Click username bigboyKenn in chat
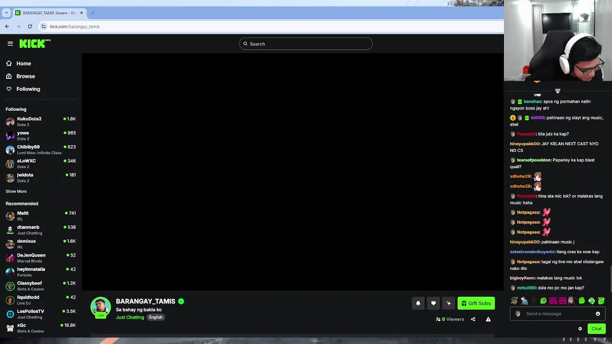The width and height of the screenshot is (612, 344). coord(522,278)
